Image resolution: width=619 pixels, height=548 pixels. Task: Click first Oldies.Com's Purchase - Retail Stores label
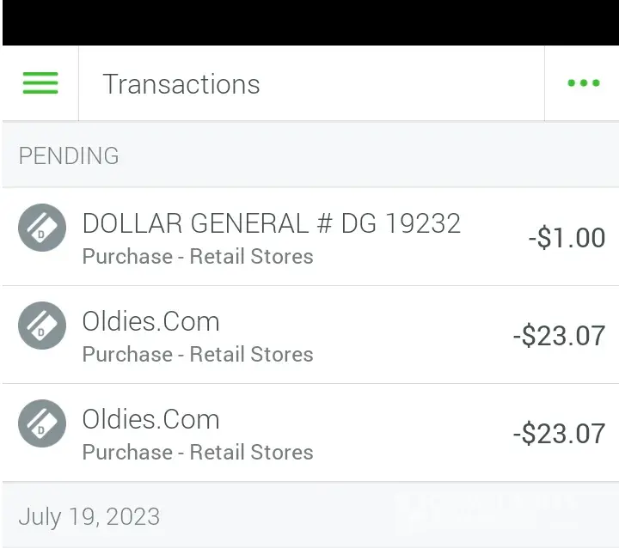[198, 354]
